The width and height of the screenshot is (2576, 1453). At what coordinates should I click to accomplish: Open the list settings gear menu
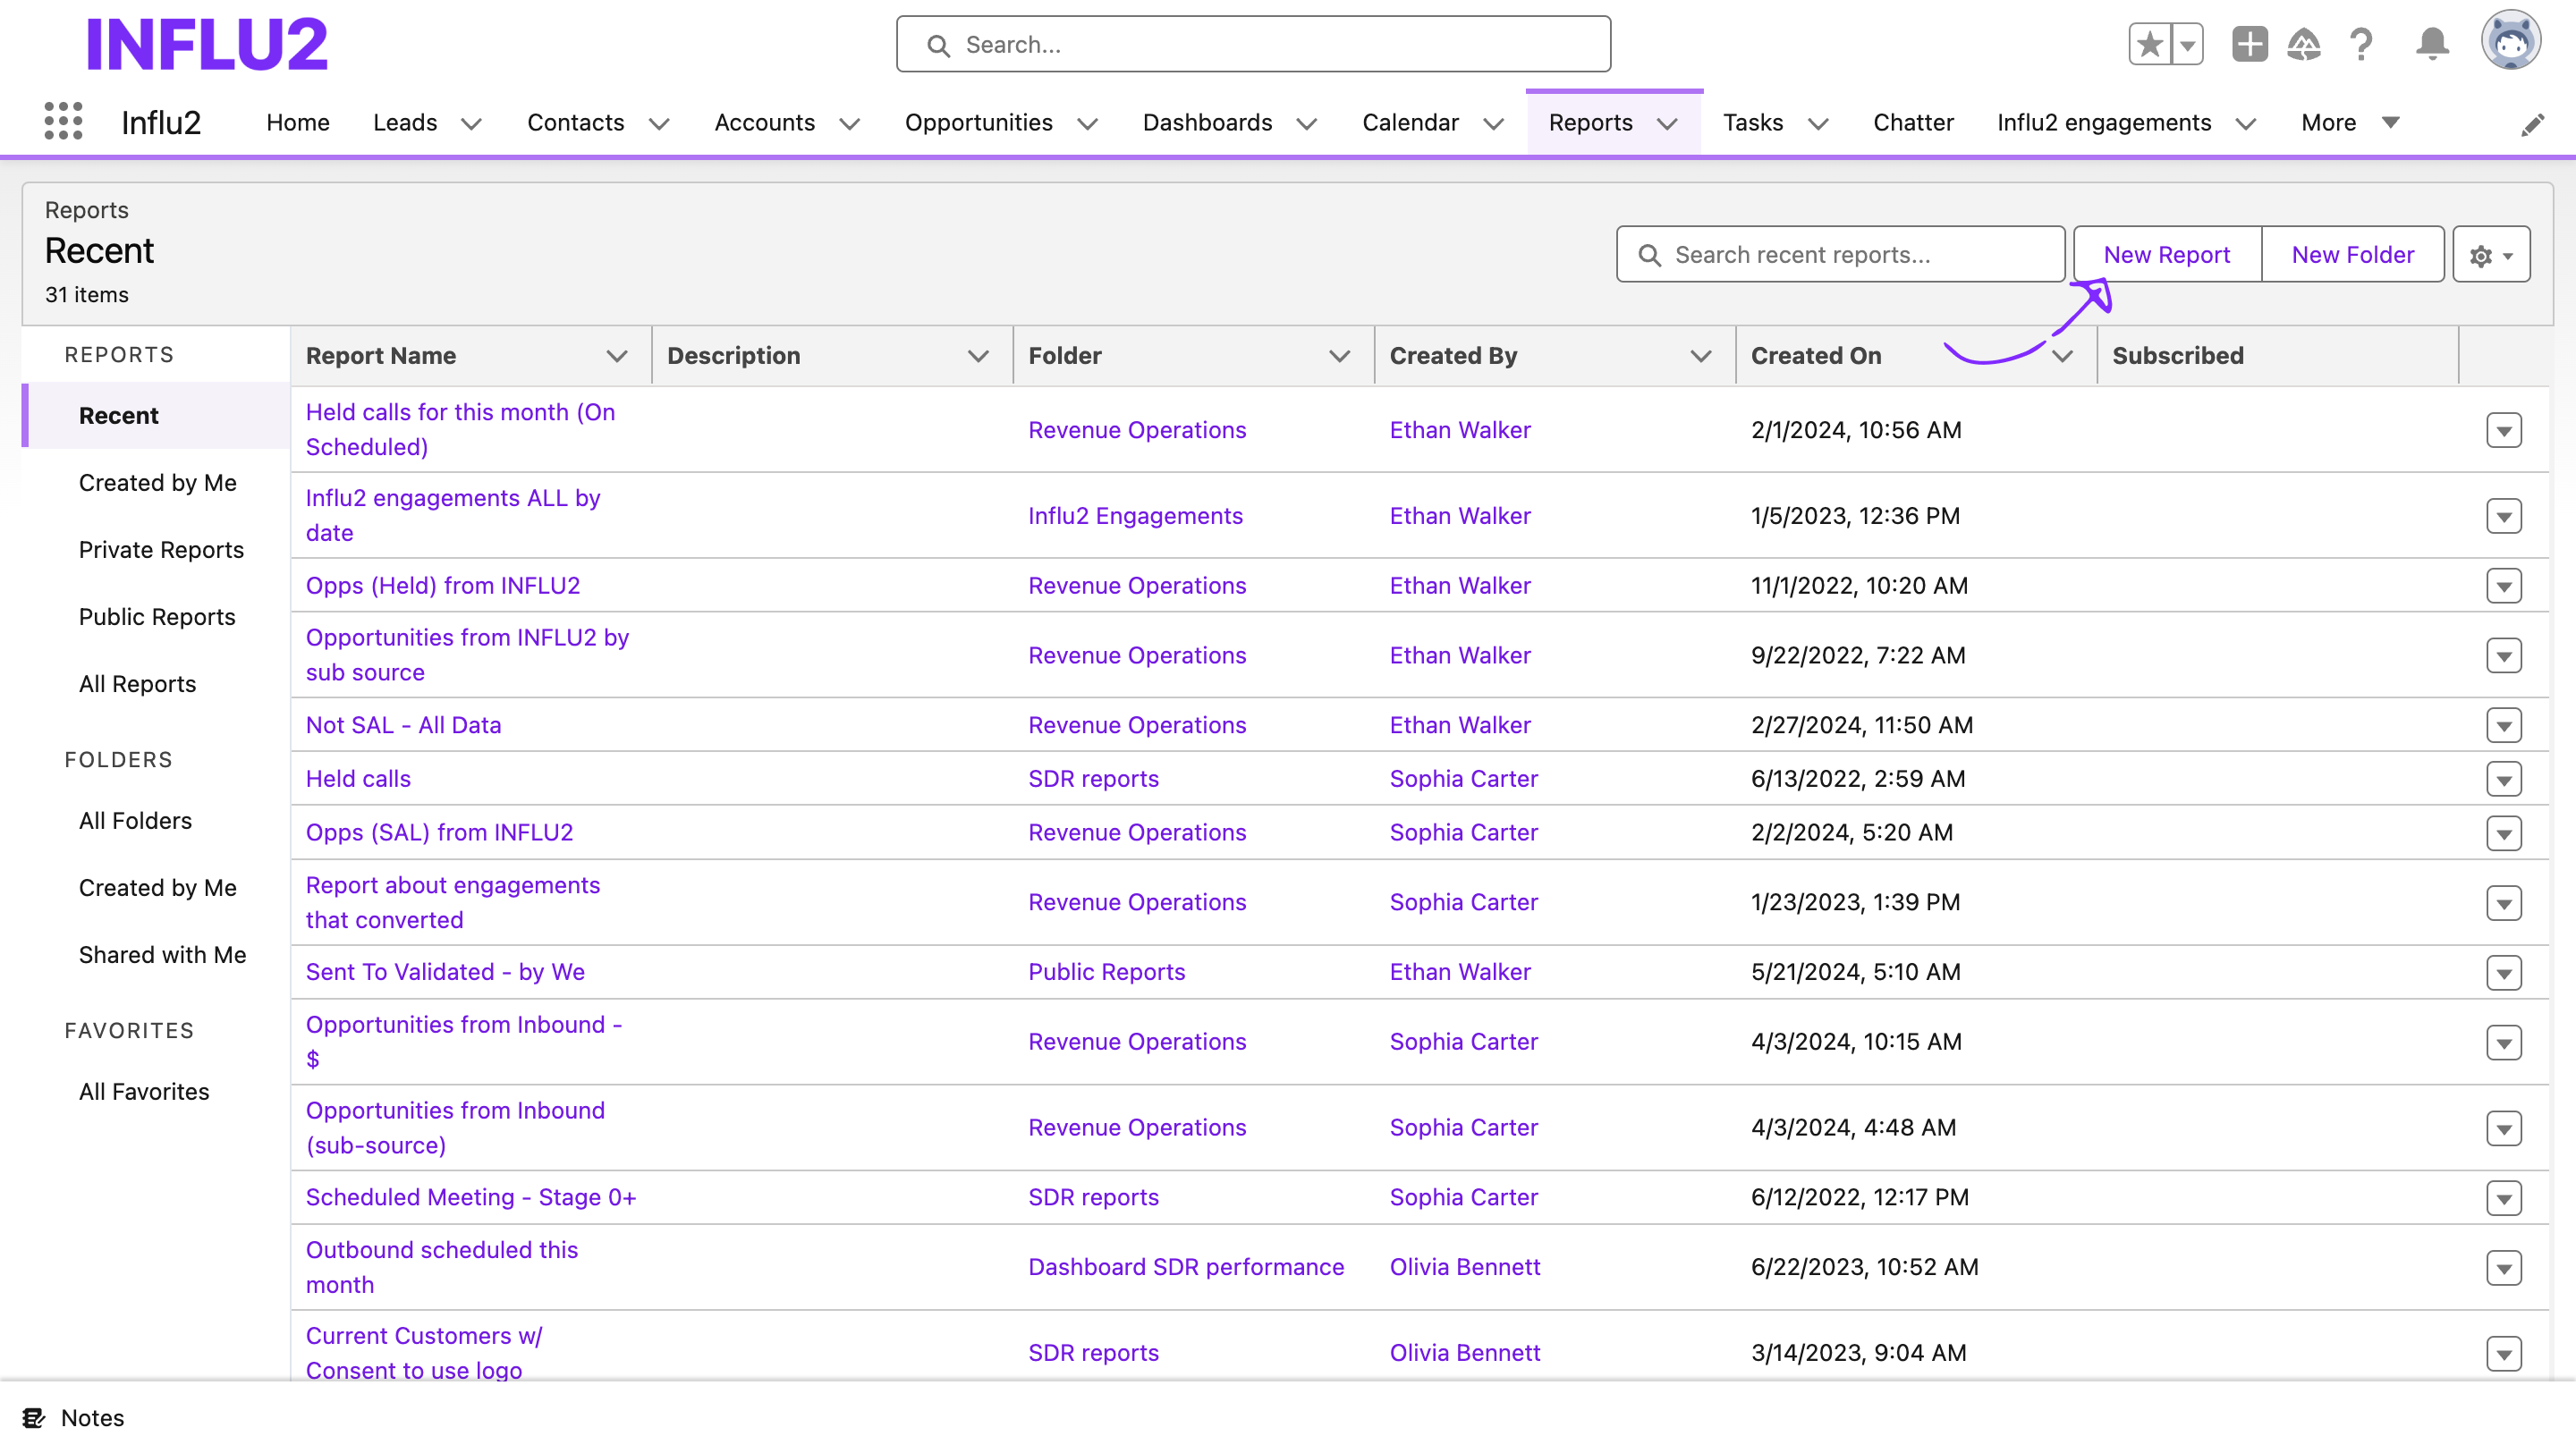pyautogui.click(x=2491, y=255)
